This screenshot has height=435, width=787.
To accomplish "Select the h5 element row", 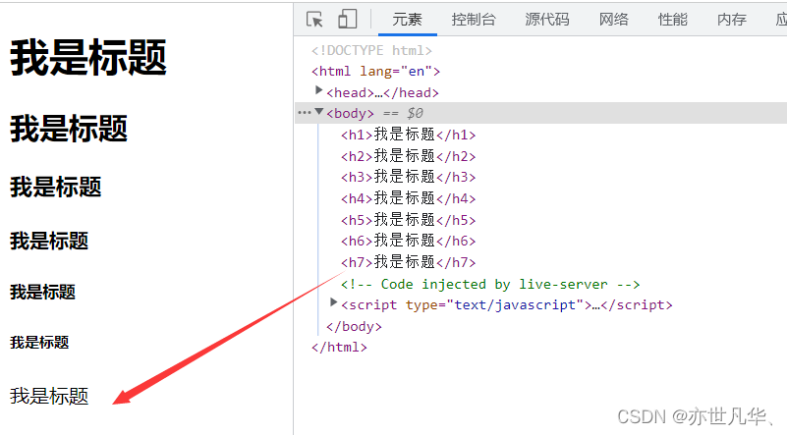I will click(x=408, y=220).
